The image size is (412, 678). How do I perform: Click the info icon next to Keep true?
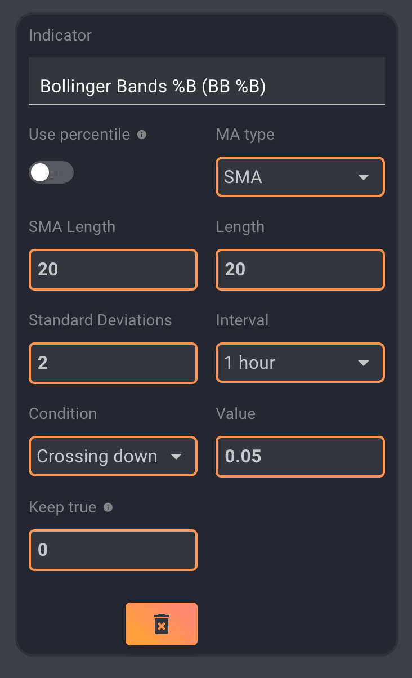[x=108, y=507]
